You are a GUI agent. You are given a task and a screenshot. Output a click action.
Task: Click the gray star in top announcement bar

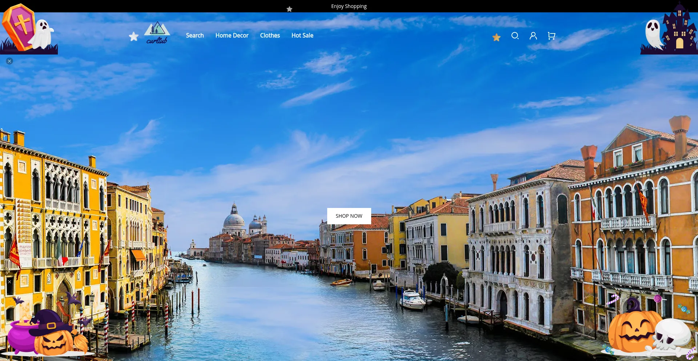(289, 9)
